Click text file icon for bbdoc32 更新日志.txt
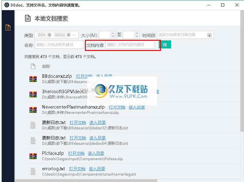This screenshot has height=182, width=244. 33,125
